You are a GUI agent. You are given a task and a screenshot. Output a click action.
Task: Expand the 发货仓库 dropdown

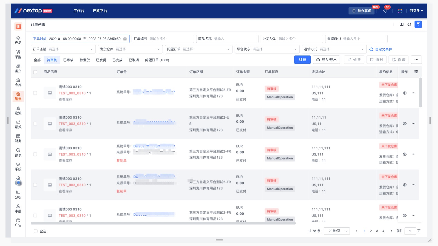[130, 49]
